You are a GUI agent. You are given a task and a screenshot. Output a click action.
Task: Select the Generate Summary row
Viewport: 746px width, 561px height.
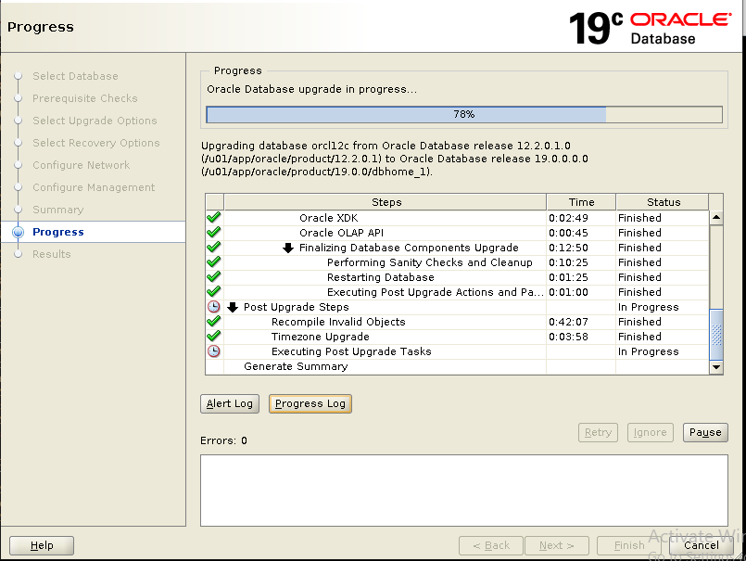(x=458, y=366)
